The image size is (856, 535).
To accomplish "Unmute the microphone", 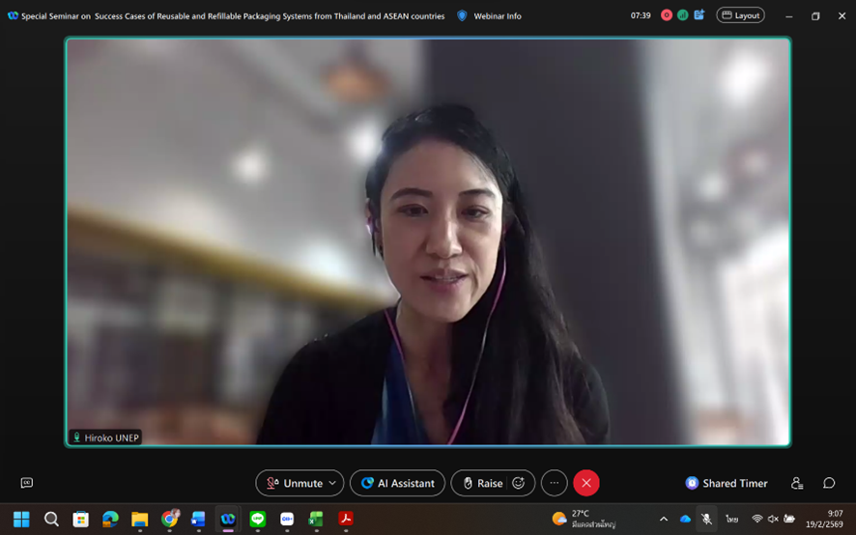I will [295, 483].
